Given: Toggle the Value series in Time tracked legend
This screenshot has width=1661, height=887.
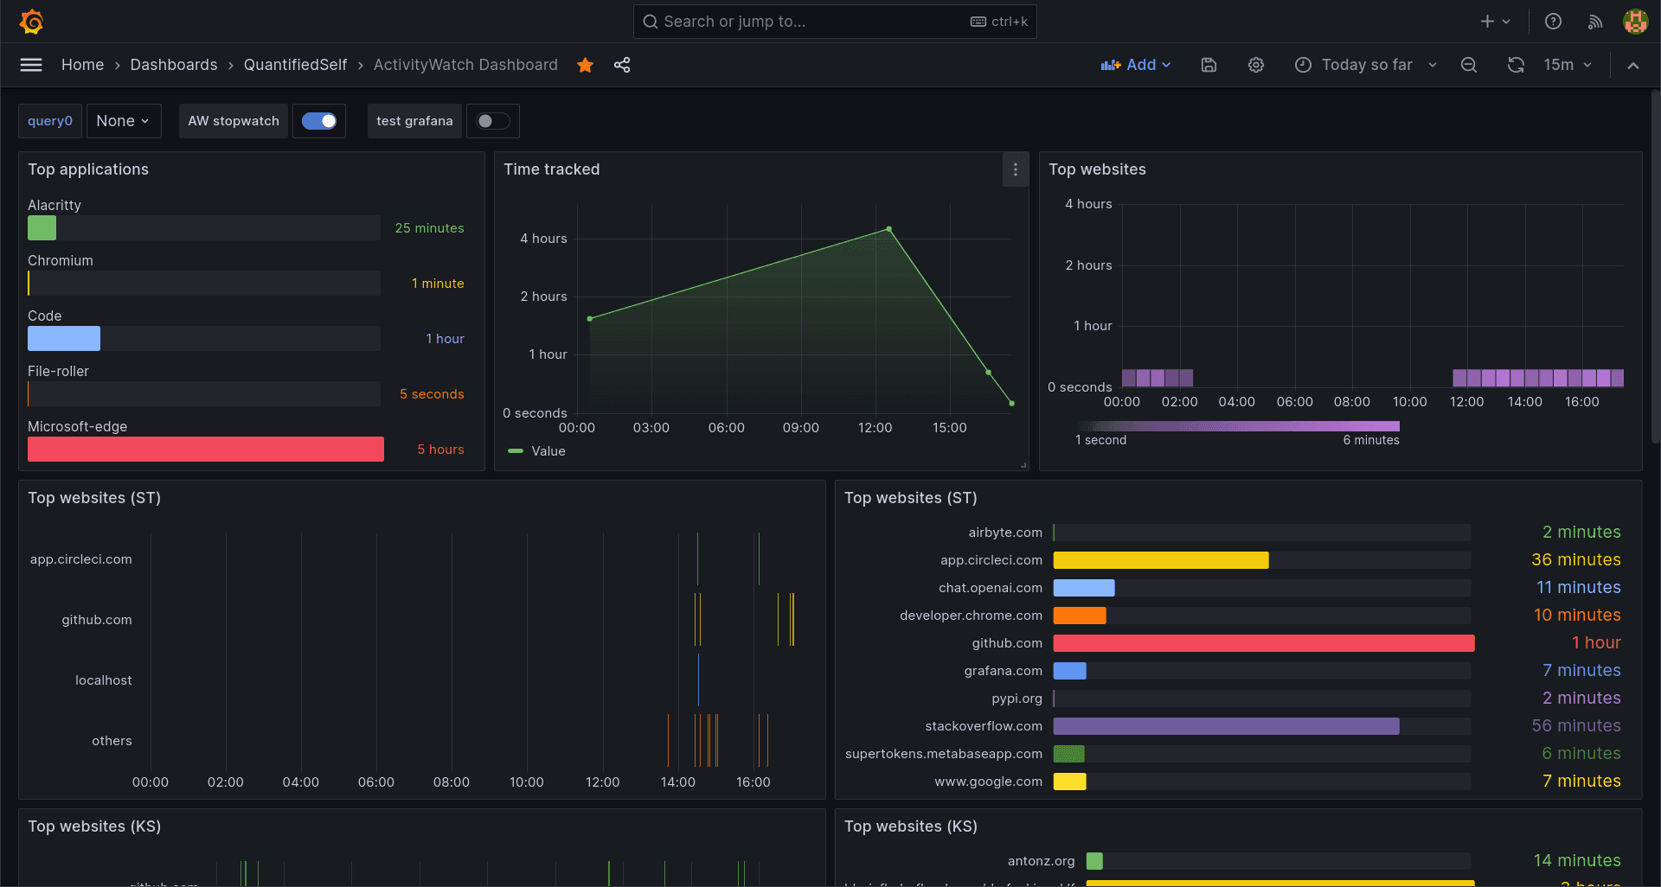Looking at the screenshot, I should tap(538, 450).
